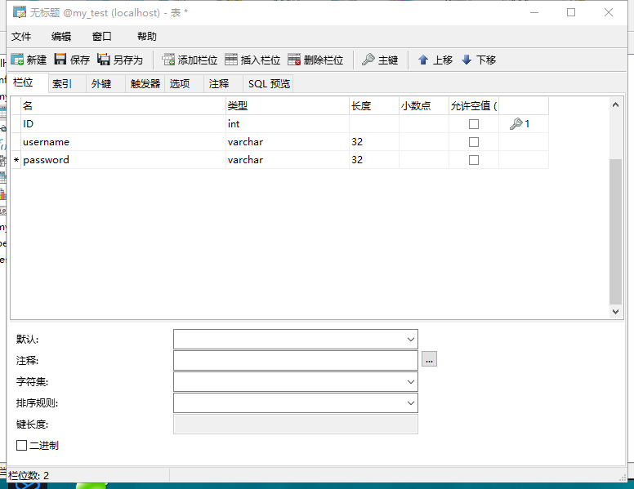The height and width of the screenshot is (489, 634).
Task: Click the int type cell
Action: (288, 124)
